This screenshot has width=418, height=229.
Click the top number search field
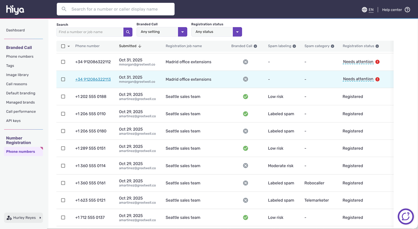pyautogui.click(x=116, y=9)
